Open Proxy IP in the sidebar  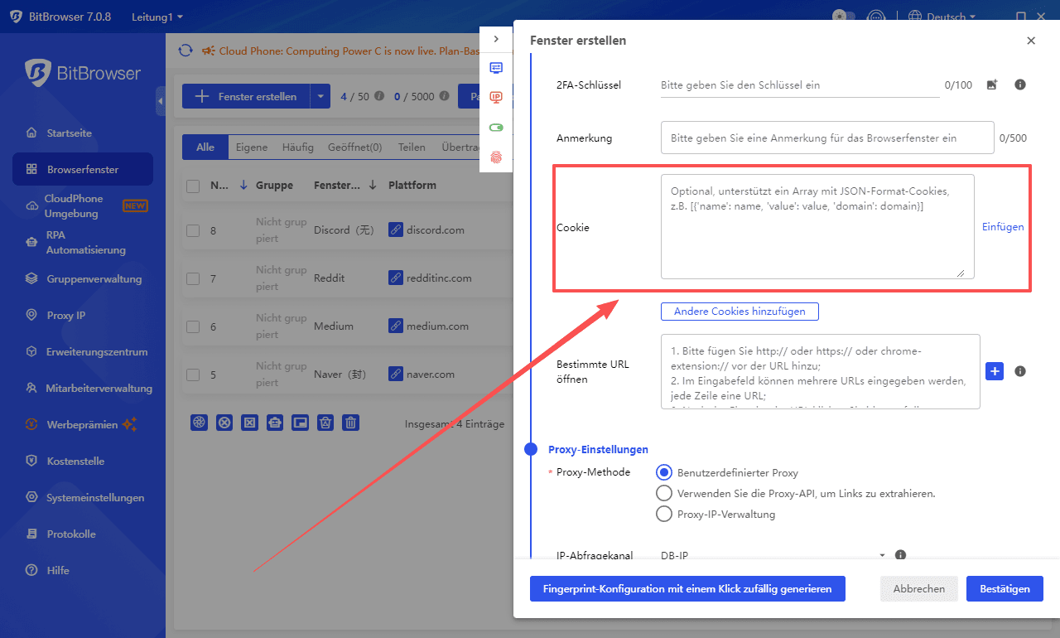coord(66,315)
